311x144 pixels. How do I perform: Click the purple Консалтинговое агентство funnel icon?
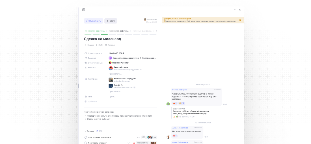pos(110,58)
